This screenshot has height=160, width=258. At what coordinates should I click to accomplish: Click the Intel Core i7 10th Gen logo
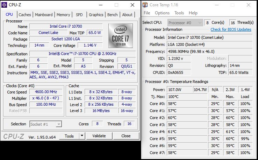tap(121, 36)
